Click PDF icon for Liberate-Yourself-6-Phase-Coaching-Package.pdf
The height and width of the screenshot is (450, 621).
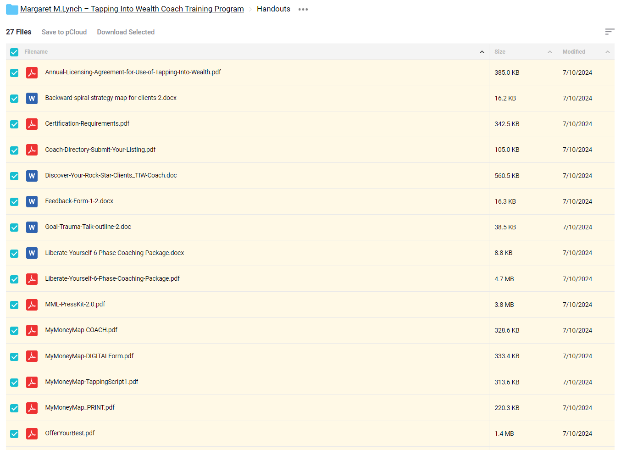coord(32,279)
